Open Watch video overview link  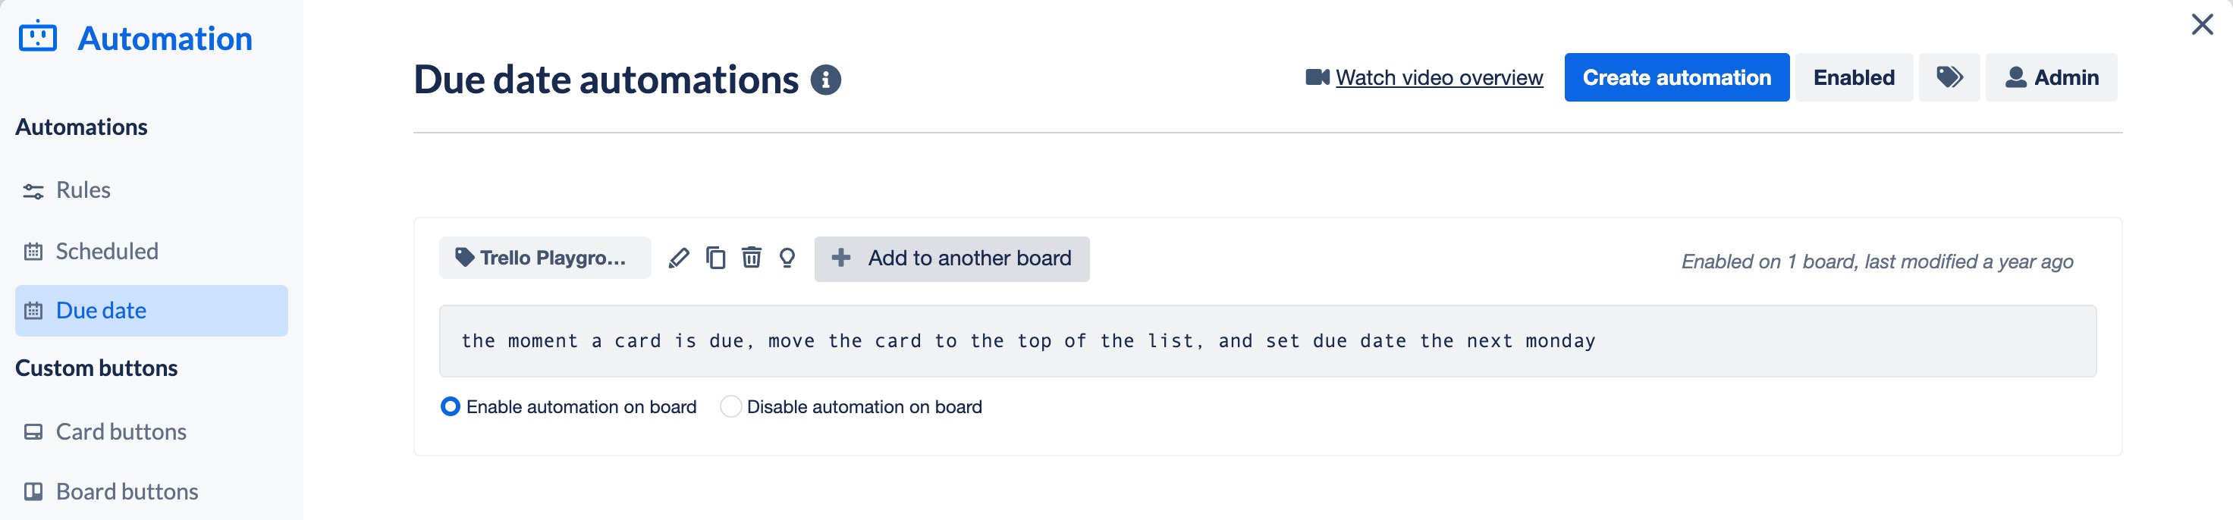coord(1440,77)
